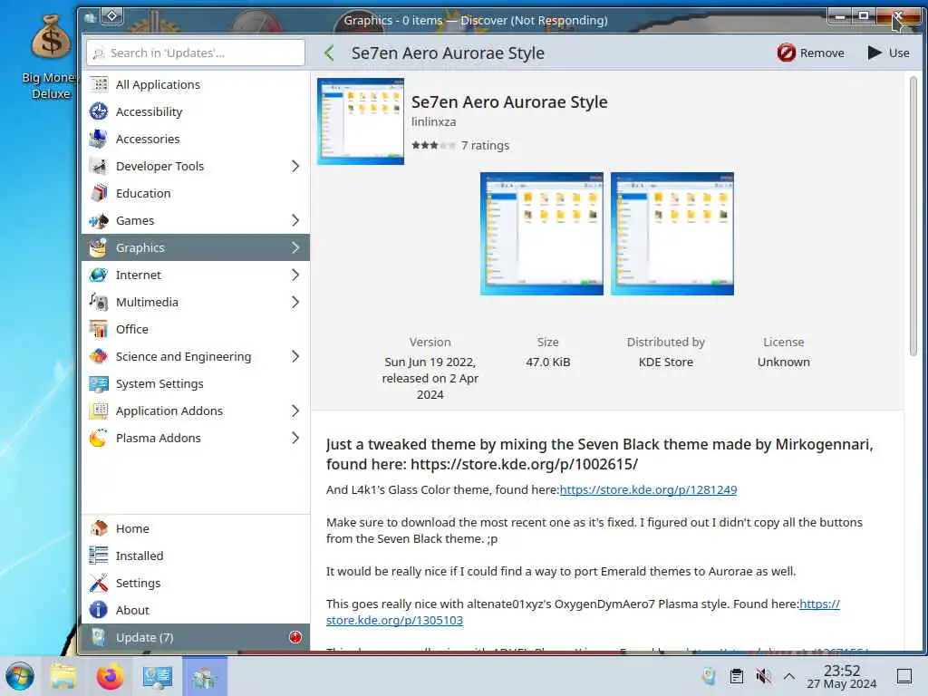Click the red update alert badge
This screenshot has height=696, width=928.
[295, 637]
